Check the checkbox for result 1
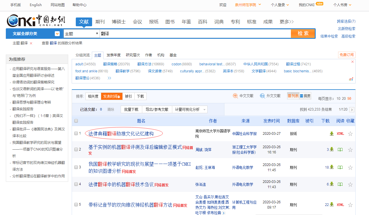The width and height of the screenshot is (369, 215). (x=76, y=133)
